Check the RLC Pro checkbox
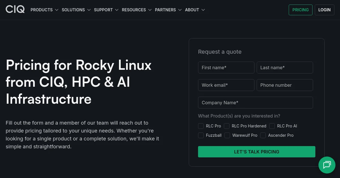 coord(201,126)
